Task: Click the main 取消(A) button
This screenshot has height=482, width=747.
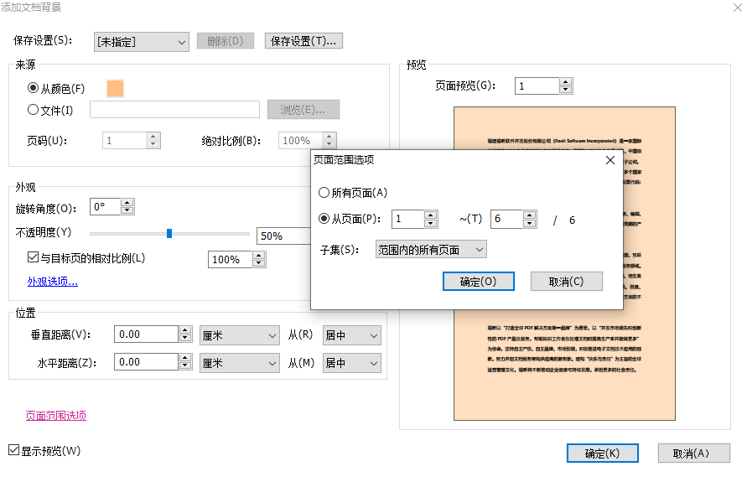Action: [x=693, y=453]
